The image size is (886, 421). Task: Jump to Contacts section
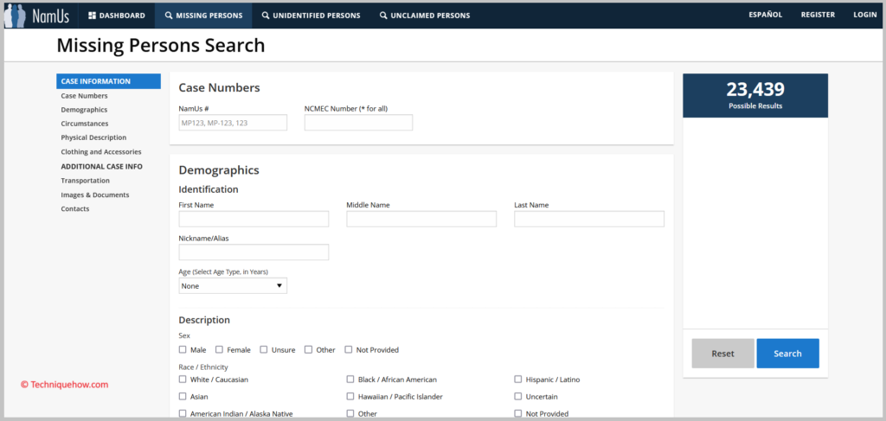coord(75,209)
